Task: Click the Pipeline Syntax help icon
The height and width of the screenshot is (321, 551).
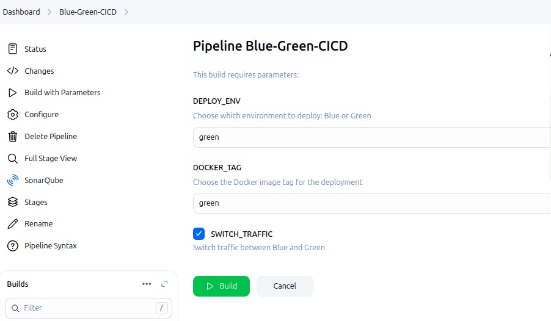Action: point(12,246)
